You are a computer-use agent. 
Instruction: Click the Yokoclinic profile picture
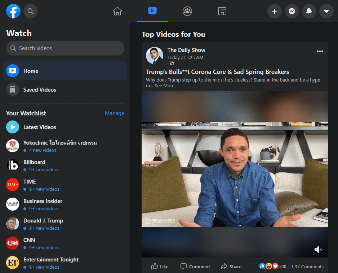tap(13, 146)
